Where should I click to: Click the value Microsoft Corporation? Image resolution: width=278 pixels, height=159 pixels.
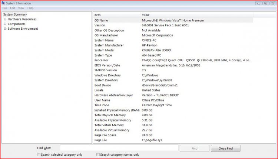coord(157,35)
